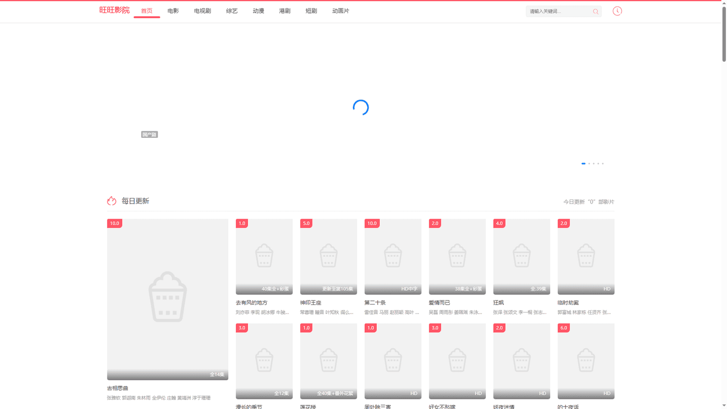This screenshot has height=409, width=727.
Task: Click the cast line under 古相思曲
Action: (159, 398)
